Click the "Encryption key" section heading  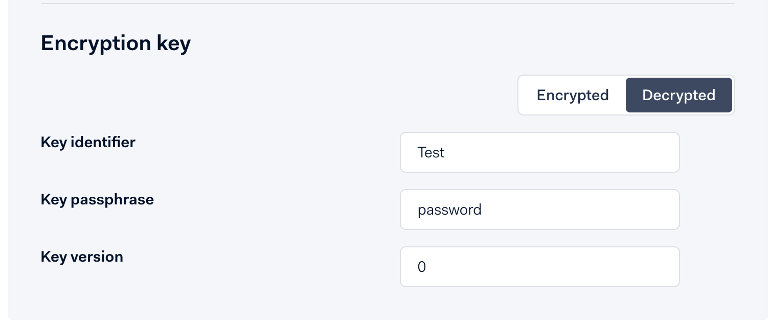[116, 43]
